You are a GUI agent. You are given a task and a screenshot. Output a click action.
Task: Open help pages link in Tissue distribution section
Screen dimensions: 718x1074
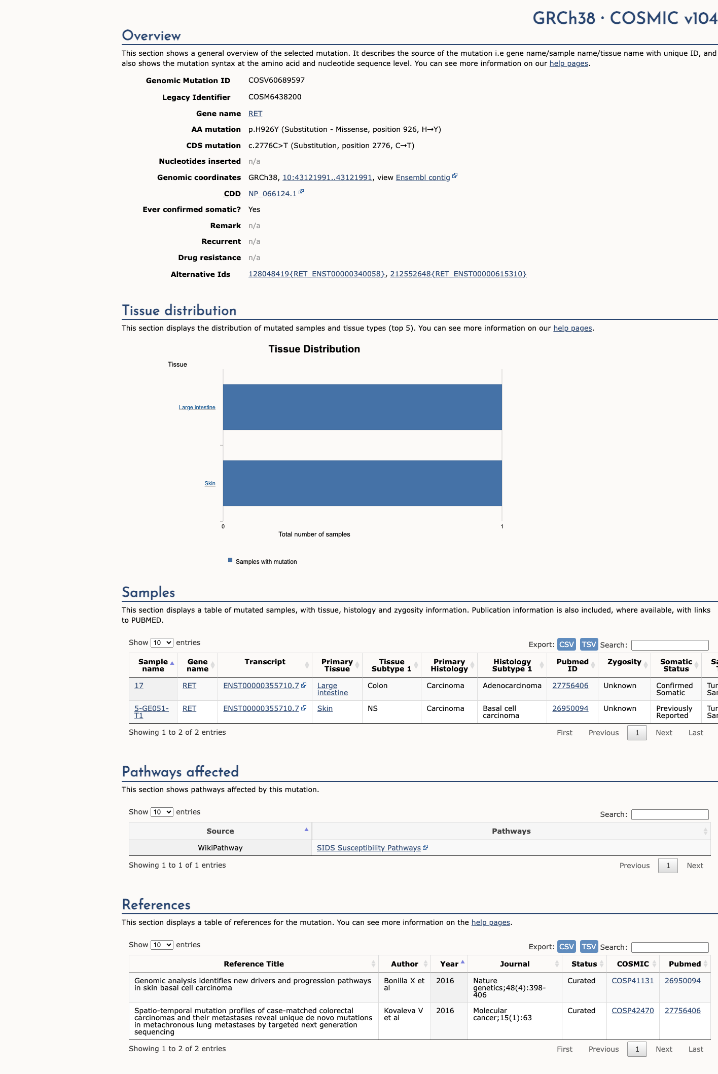tap(572, 328)
